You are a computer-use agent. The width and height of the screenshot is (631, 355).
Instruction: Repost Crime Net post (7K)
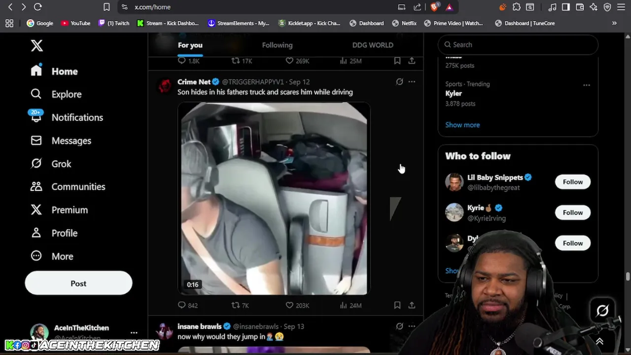coord(240,305)
